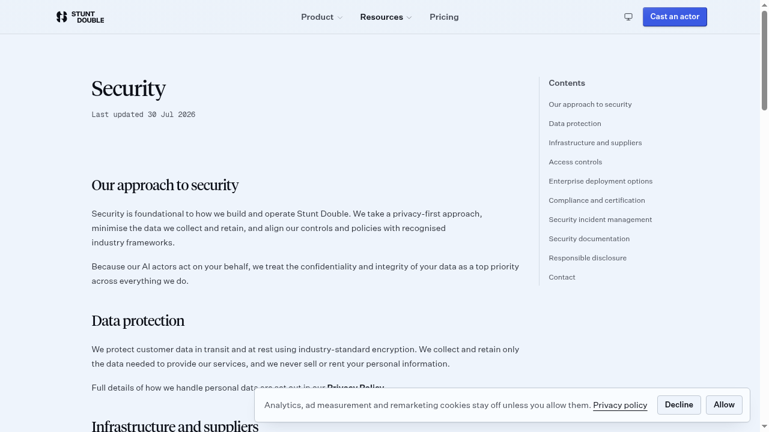Jump to Our approach to security section
Screen dimensions: 769x432
click(x=590, y=104)
